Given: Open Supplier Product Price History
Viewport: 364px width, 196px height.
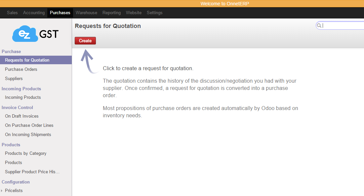Looking at the screenshot, I should (32, 172).
